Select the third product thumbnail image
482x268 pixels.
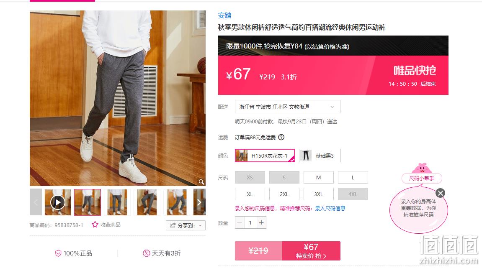[117, 202]
